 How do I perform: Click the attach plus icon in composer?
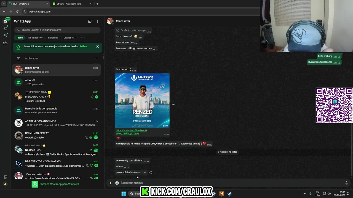tap(110, 183)
